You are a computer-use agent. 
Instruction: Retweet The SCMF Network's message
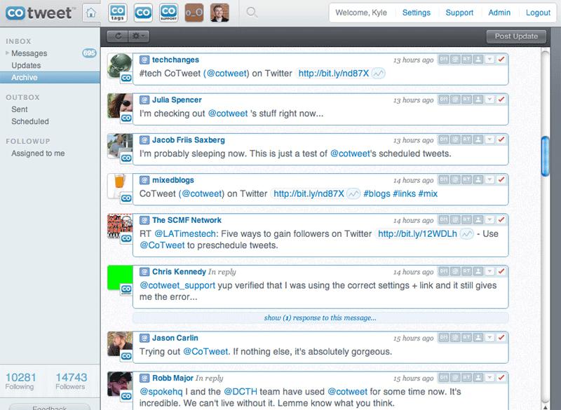click(466, 219)
